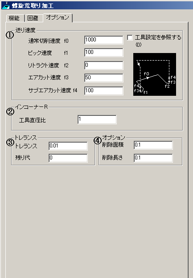Click the 残り代 input field
This screenshot has width=193, height=278.
(x=68, y=158)
